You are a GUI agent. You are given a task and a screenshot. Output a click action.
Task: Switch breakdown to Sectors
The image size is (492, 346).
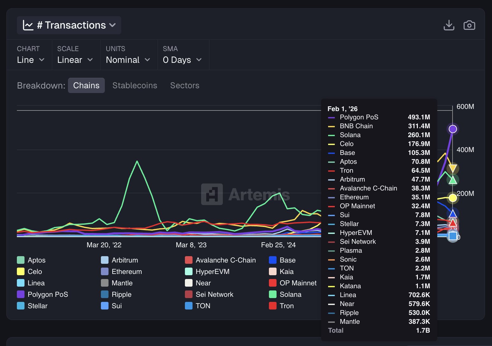pos(185,85)
